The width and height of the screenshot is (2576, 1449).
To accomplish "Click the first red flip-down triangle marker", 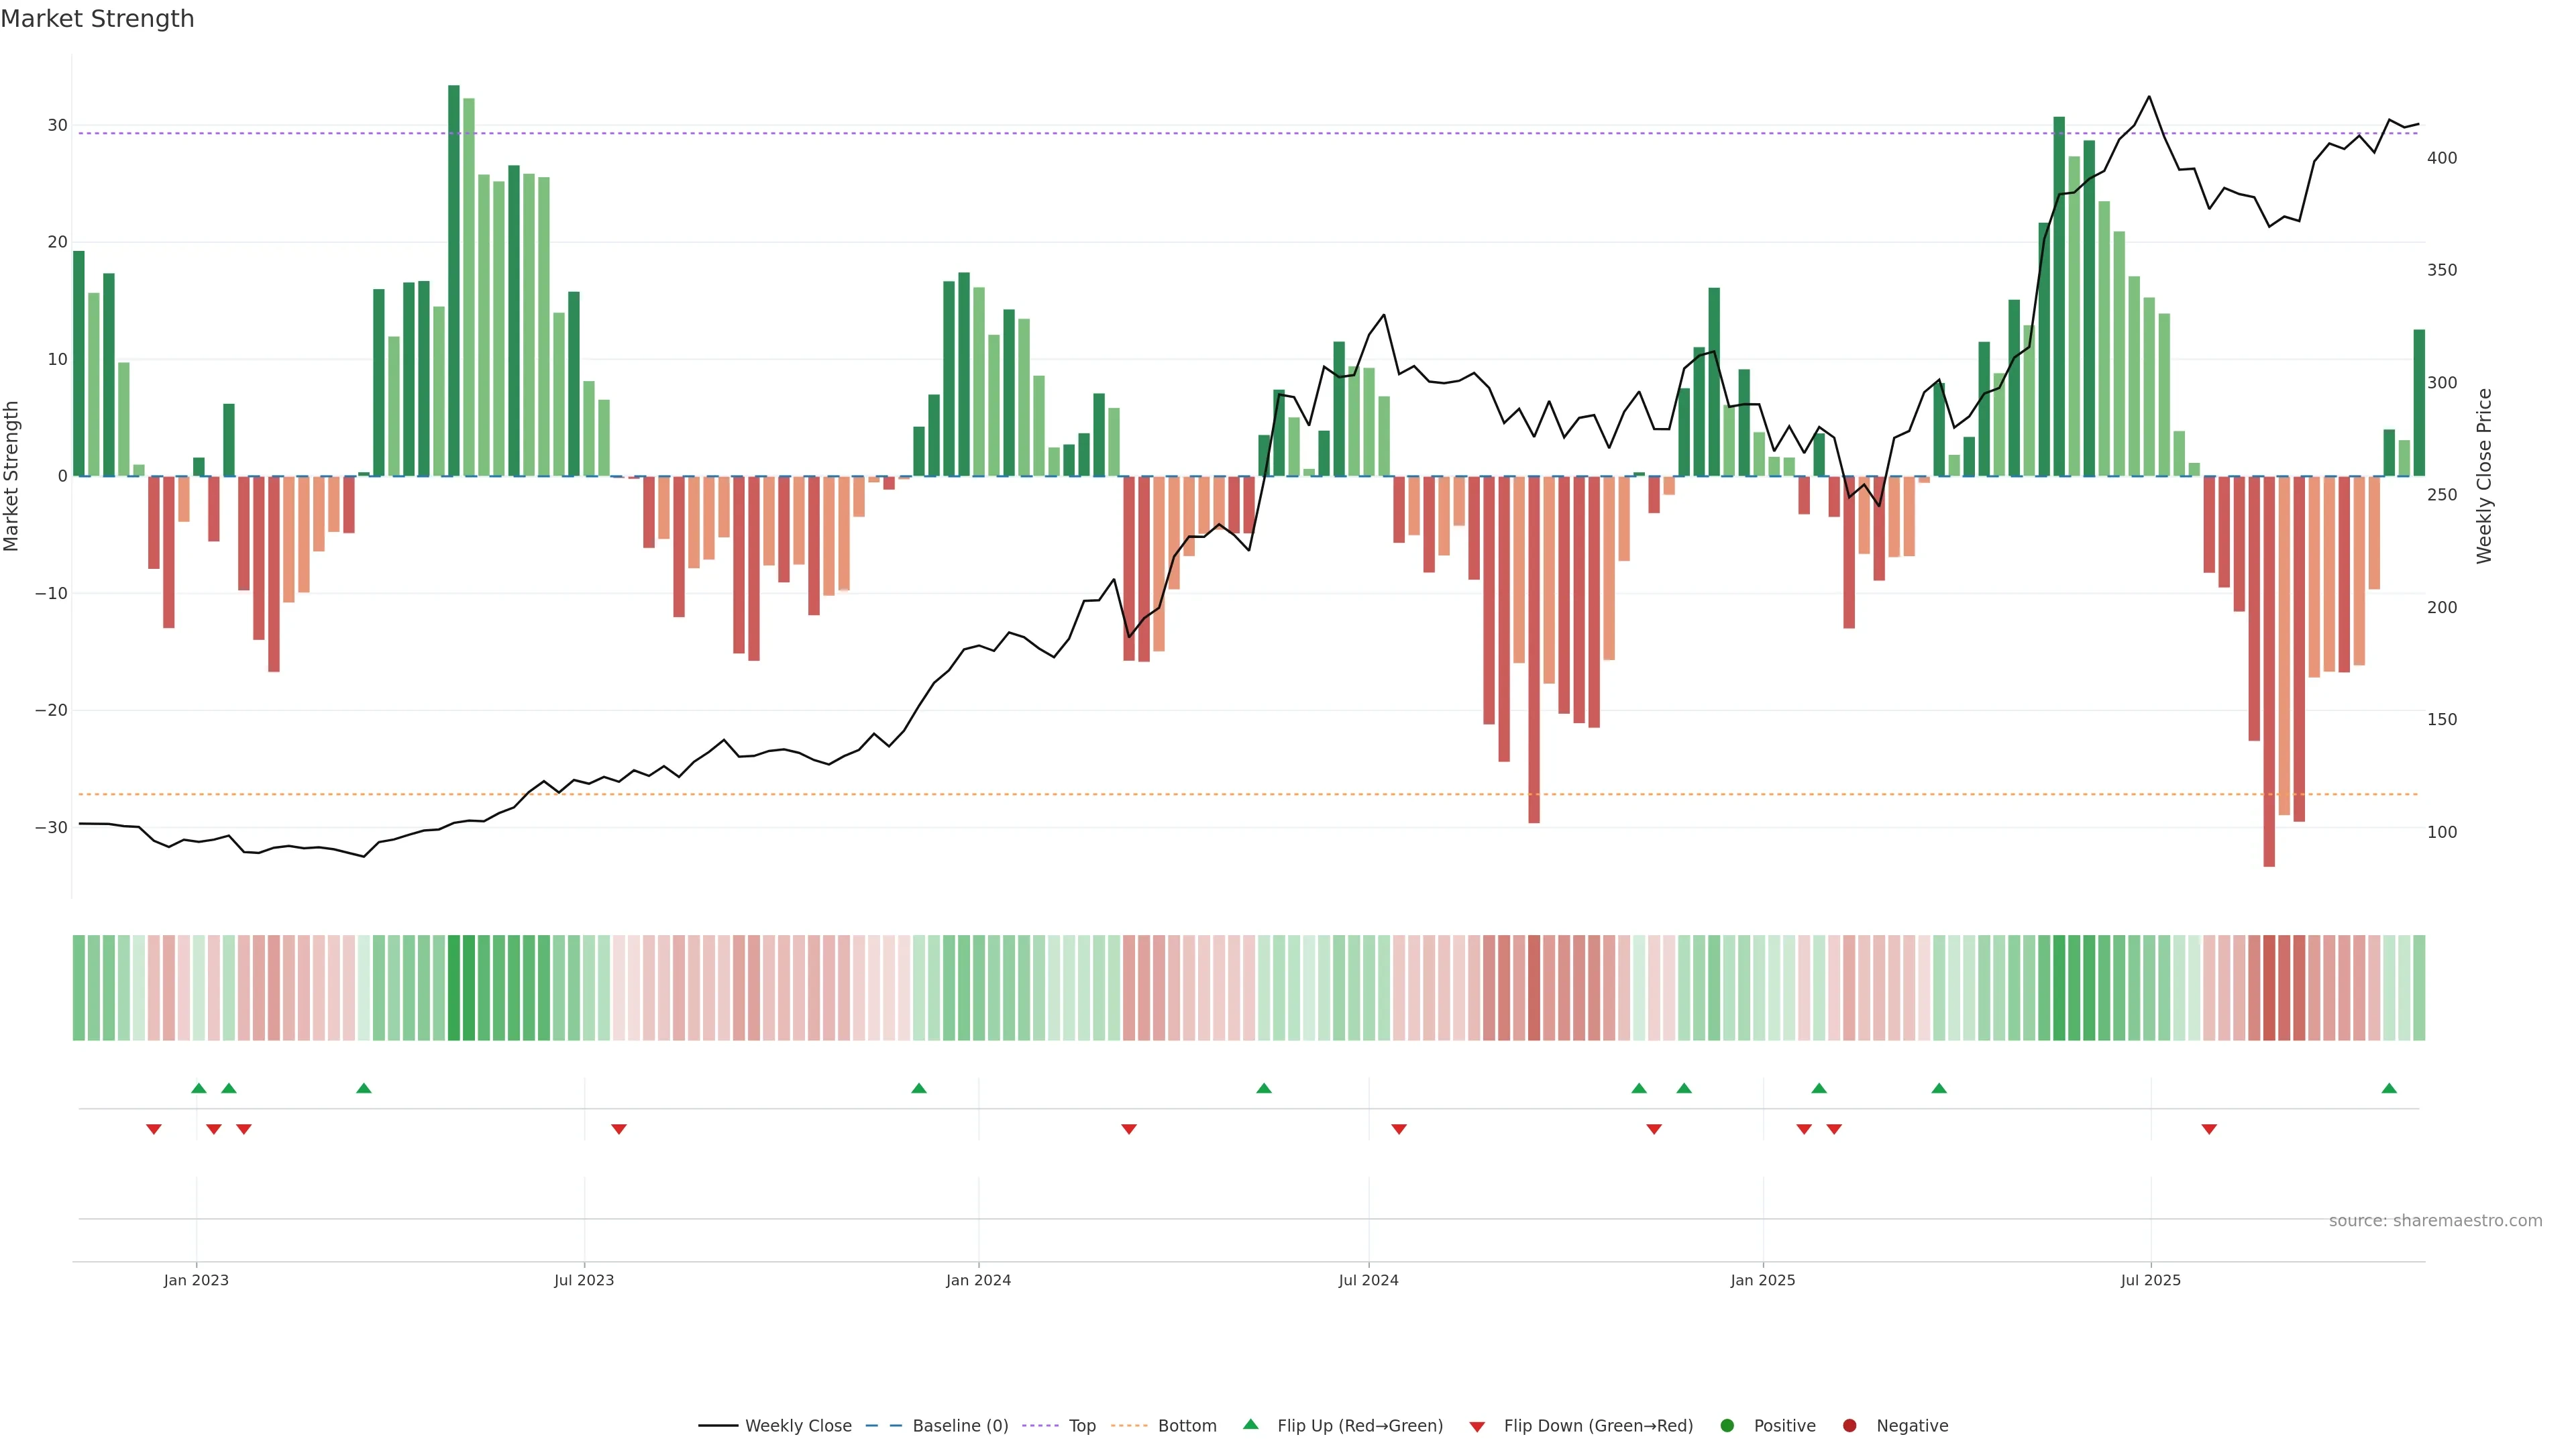I will click(154, 1129).
